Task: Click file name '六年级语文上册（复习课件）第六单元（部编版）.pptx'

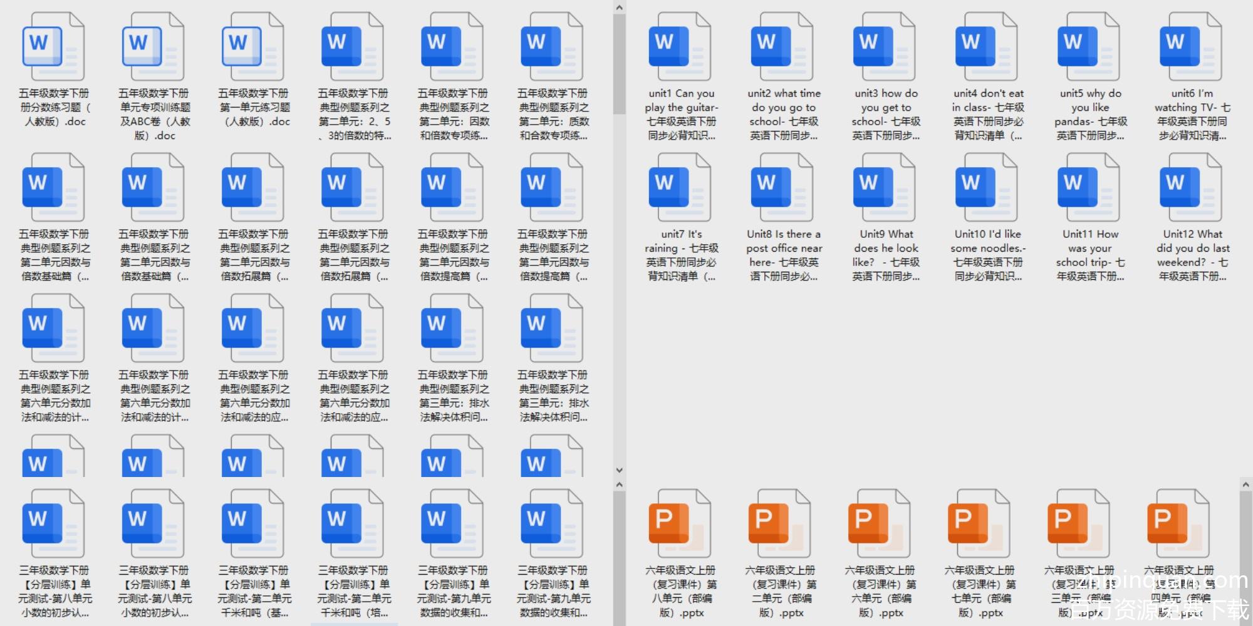Action: [x=881, y=592]
